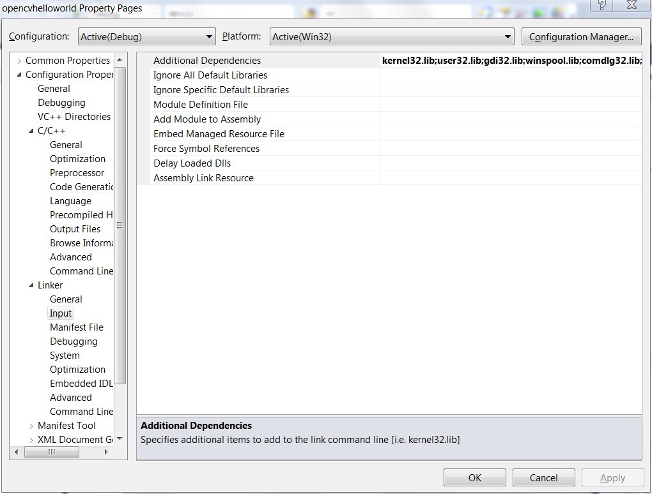
Task: Open the Configuration dropdown
Action: [210, 36]
